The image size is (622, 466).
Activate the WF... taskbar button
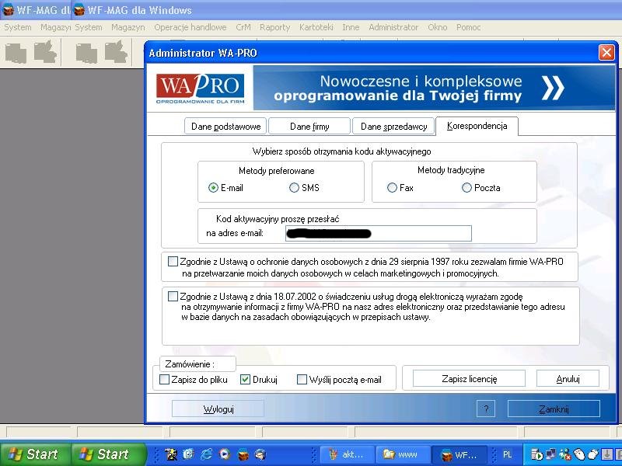pyautogui.click(x=459, y=454)
